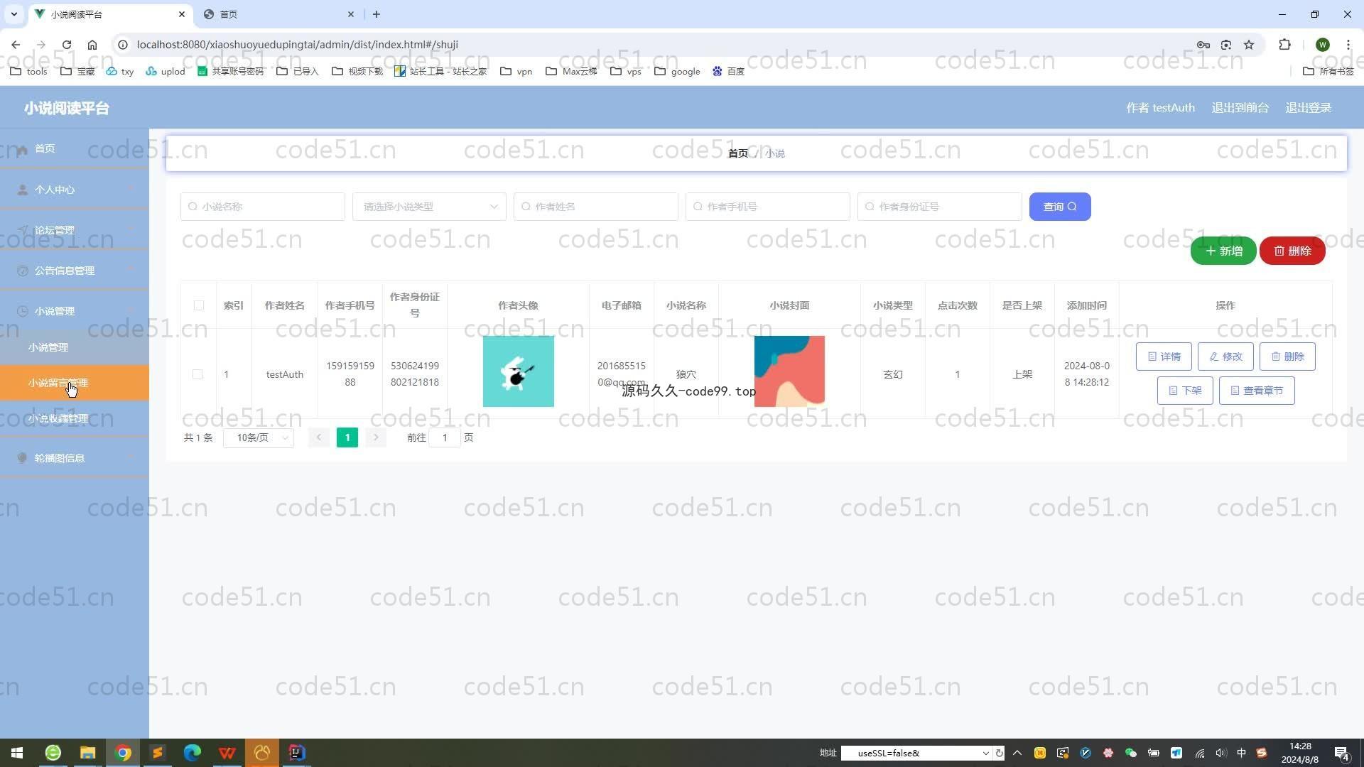Switch to the 首页 browser tab
Screen dimensions: 1364x767
pyautogui.click(x=278, y=14)
